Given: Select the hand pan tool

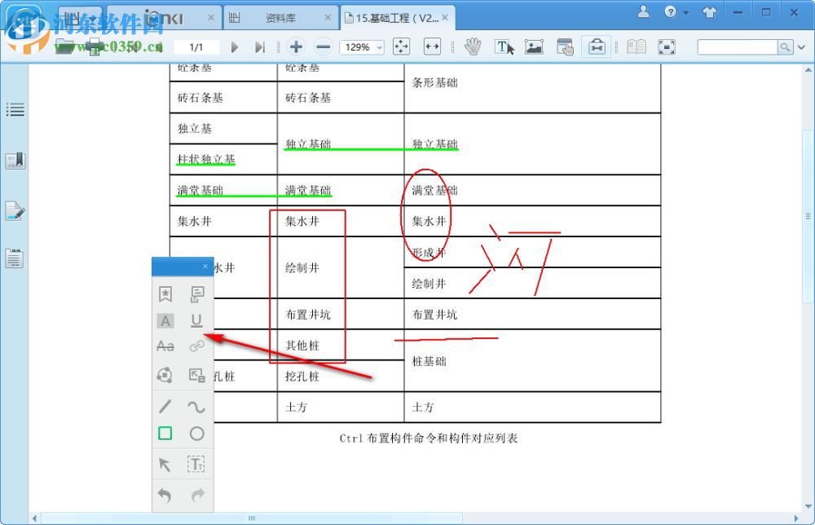Looking at the screenshot, I should point(473,46).
